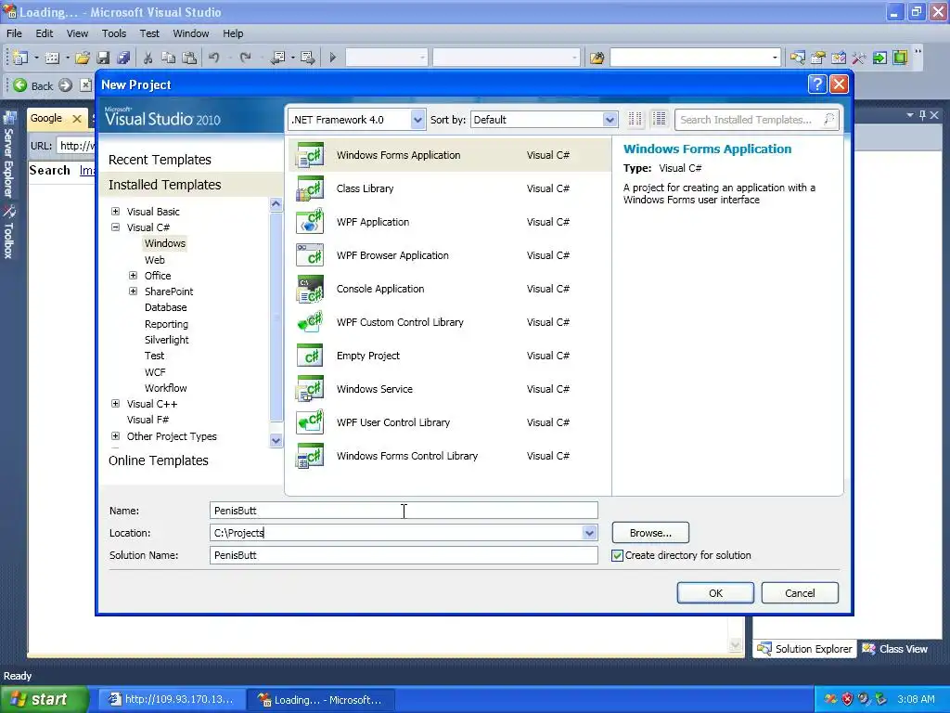Open the Location path dropdown
The image size is (950, 713).
[x=589, y=533]
